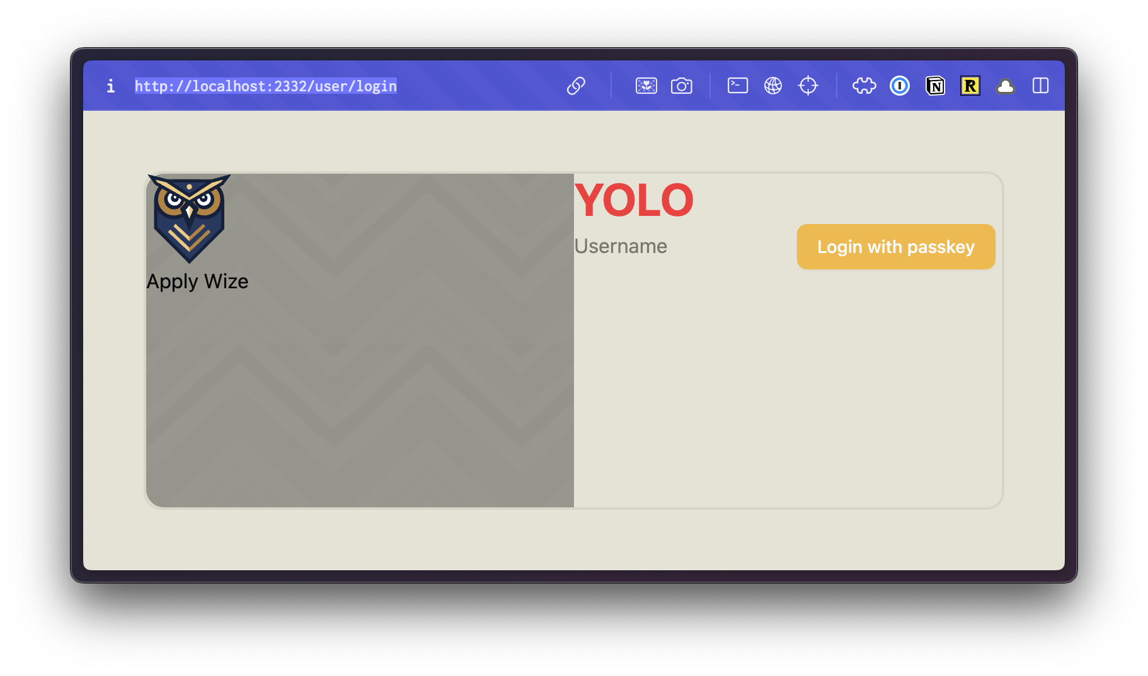Click the globe icon in the toolbar
The width and height of the screenshot is (1148, 676).
point(773,86)
